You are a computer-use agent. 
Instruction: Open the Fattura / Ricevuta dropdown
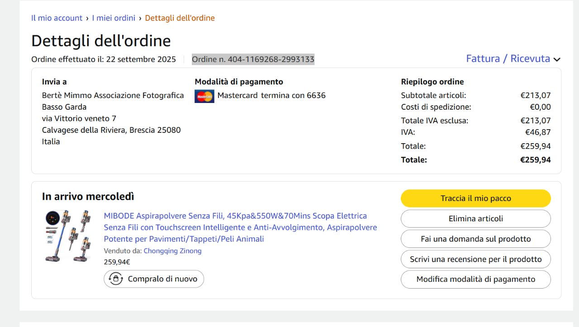pyautogui.click(x=508, y=59)
